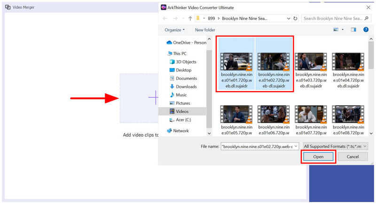Select the s01e04 video thumbnail

coord(348,62)
